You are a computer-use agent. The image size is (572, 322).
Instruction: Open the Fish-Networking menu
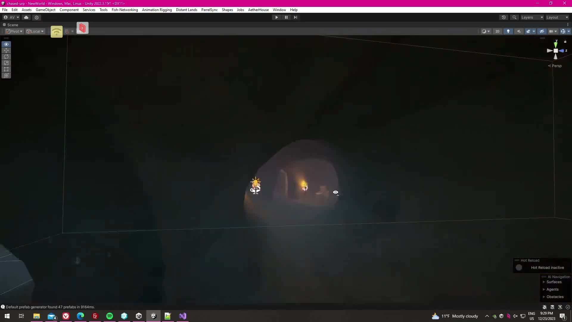point(125,10)
